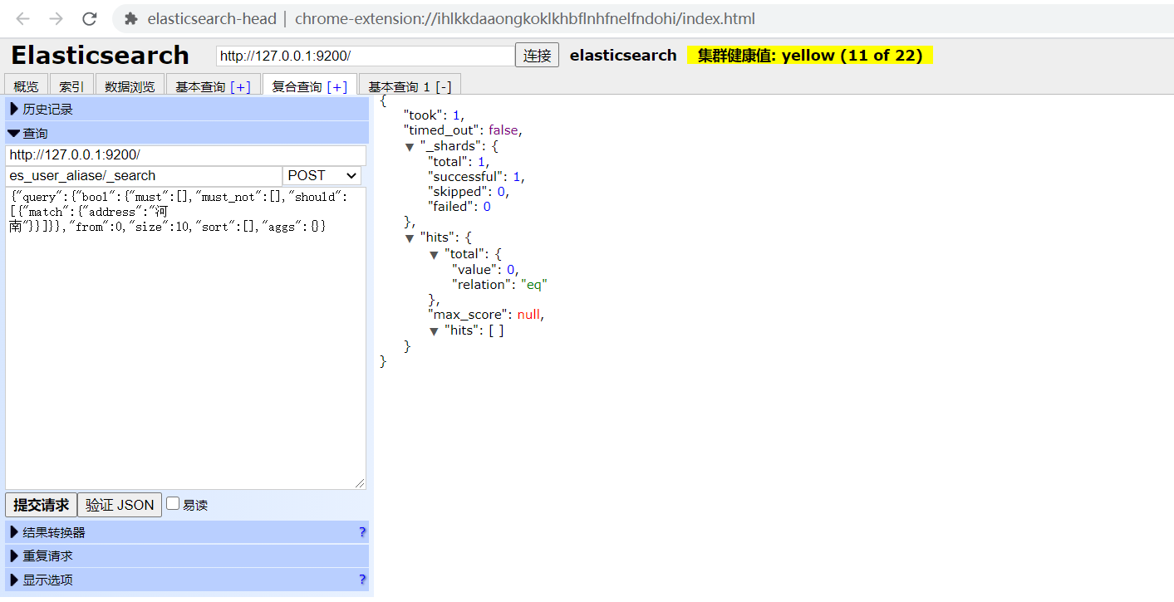Click the cluster health yellow status badge
The image size is (1174, 602).
point(810,56)
